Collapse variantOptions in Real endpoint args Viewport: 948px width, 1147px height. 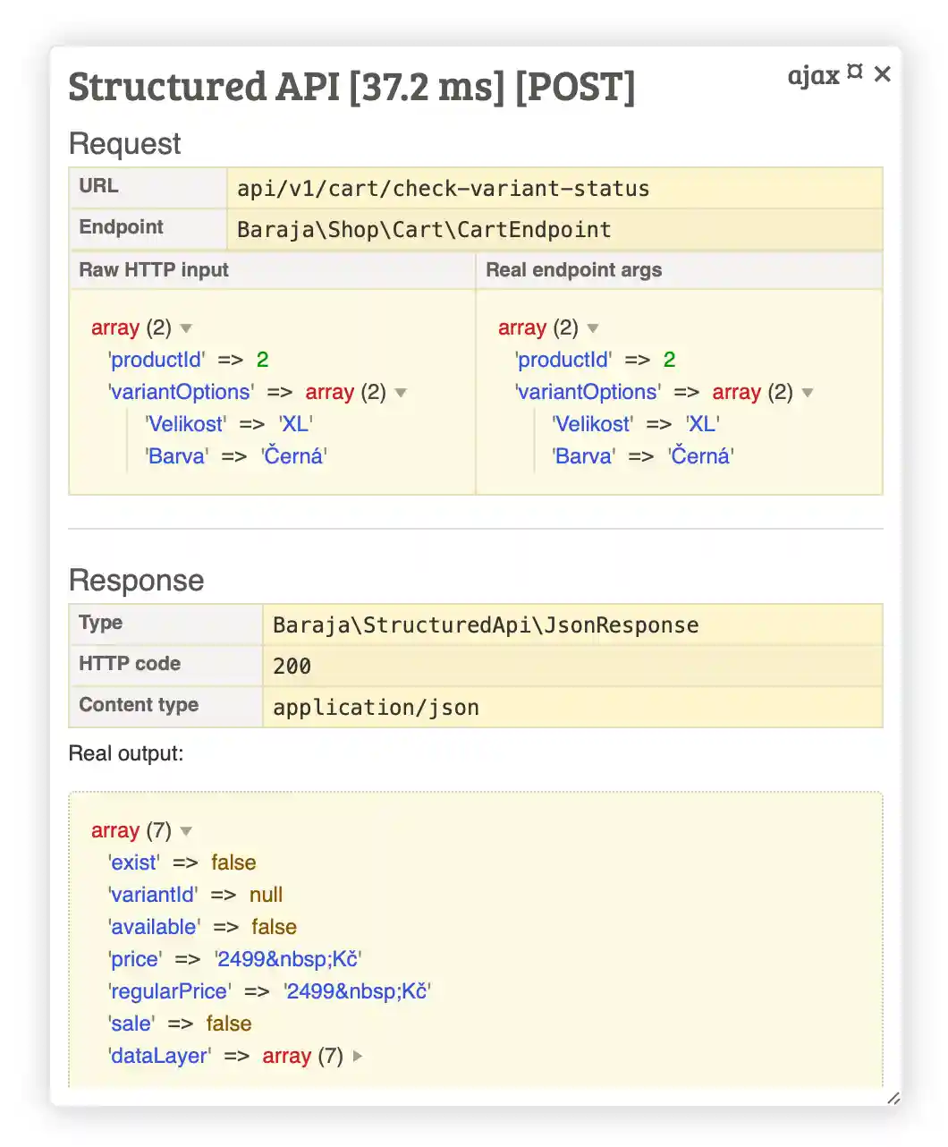pyautogui.click(x=808, y=392)
